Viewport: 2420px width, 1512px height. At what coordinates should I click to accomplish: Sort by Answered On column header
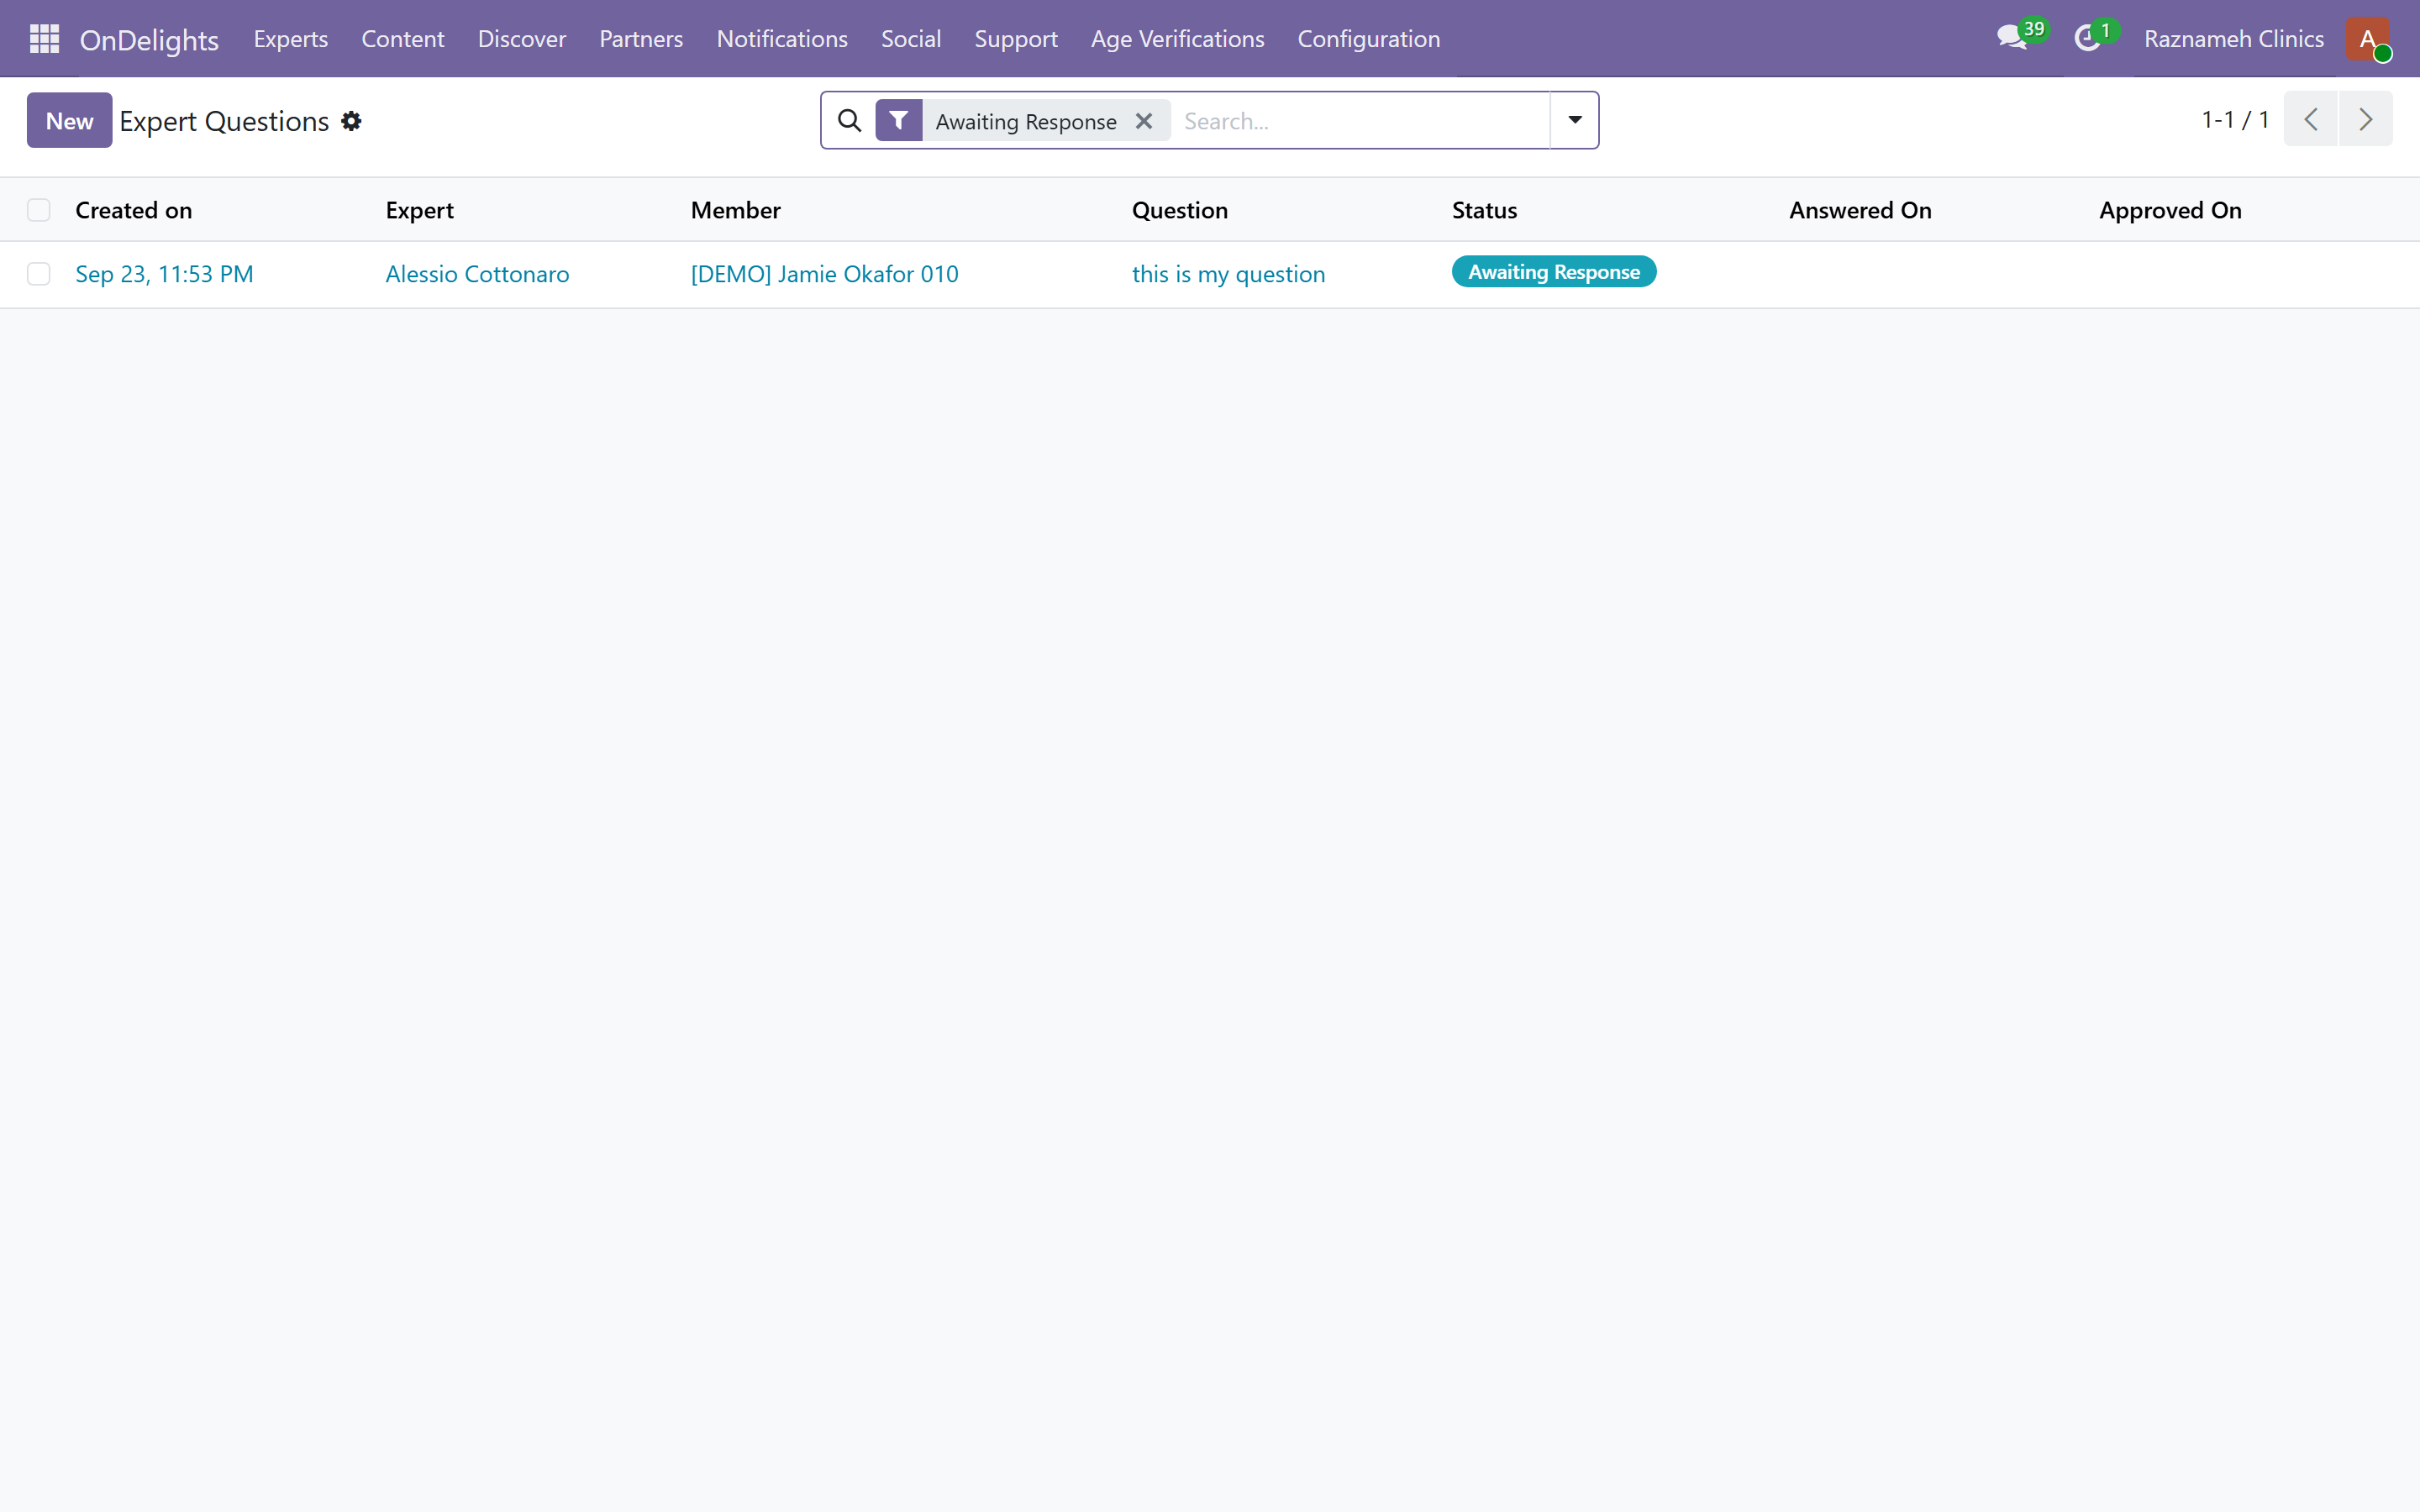pos(1861,210)
